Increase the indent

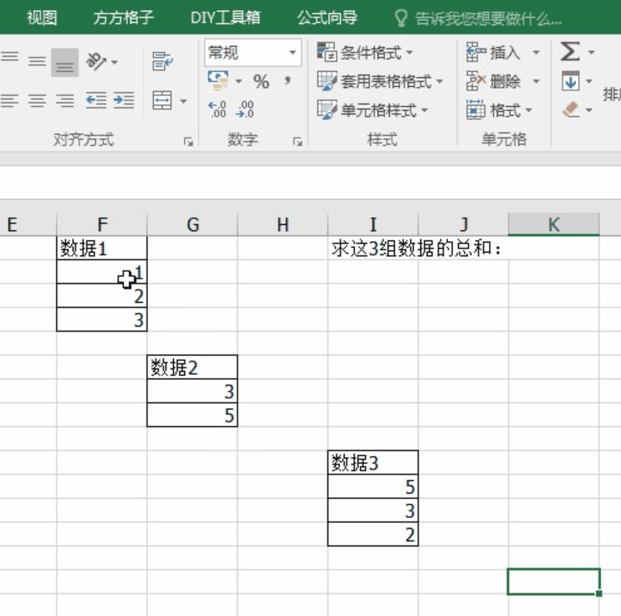124,100
